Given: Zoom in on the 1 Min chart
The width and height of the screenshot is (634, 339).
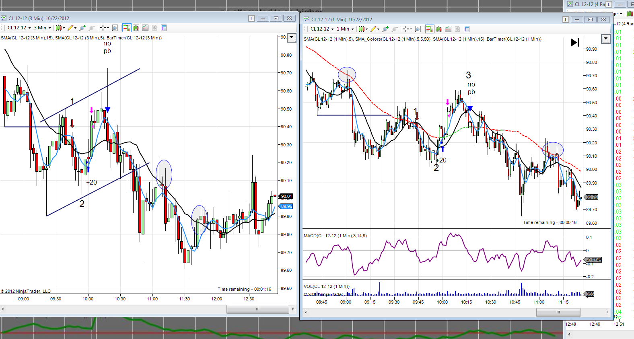Looking at the screenshot, I should (x=385, y=29).
